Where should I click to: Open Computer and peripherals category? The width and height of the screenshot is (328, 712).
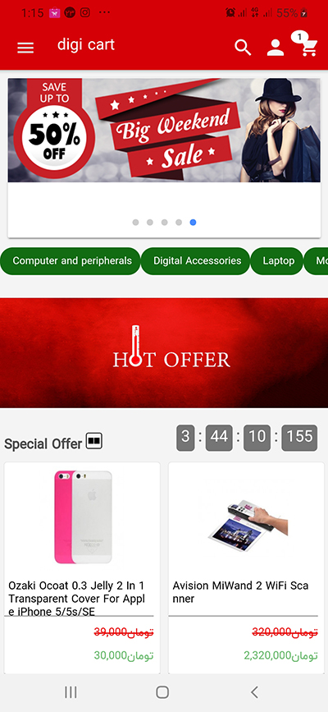point(71,261)
